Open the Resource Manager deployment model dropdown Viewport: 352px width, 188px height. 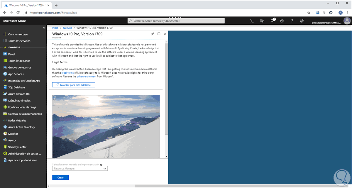click(80, 169)
